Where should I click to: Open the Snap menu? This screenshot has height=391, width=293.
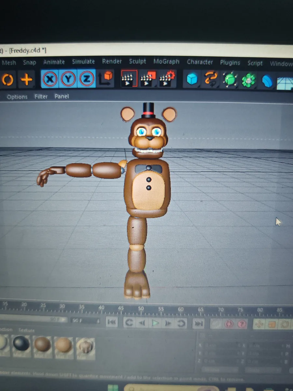[29, 62]
